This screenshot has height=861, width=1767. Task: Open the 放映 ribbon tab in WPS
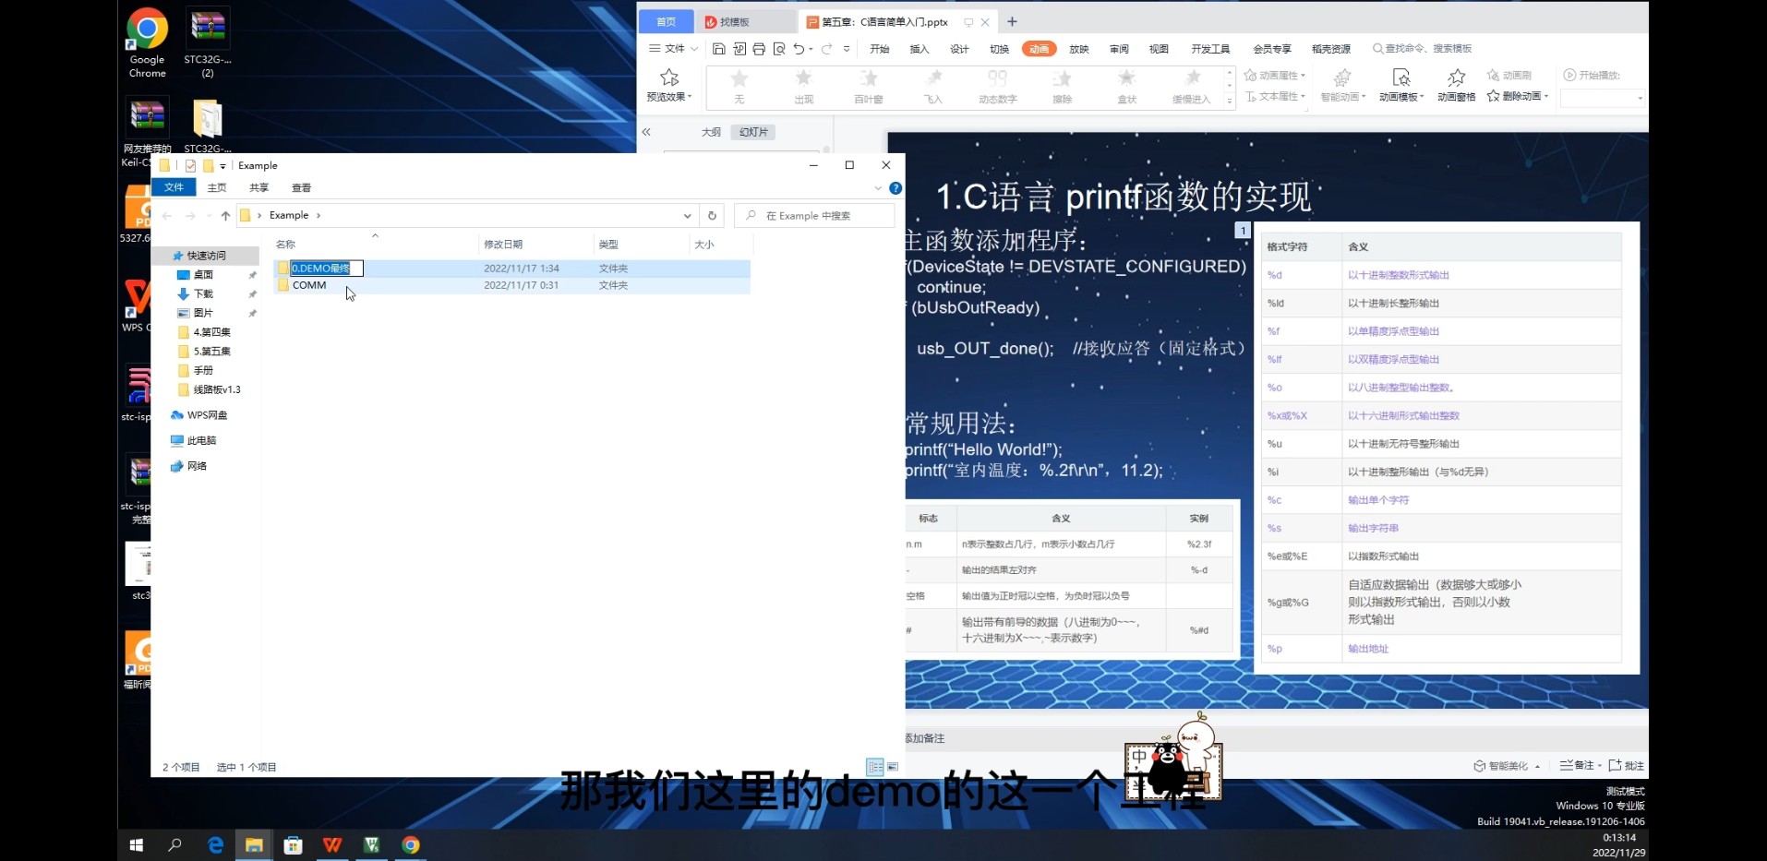click(x=1078, y=49)
